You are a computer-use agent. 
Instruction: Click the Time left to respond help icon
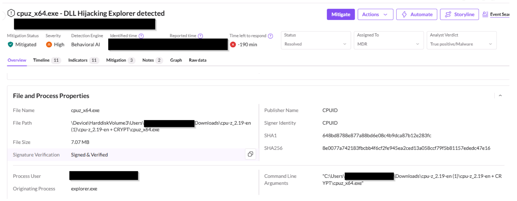270,36
